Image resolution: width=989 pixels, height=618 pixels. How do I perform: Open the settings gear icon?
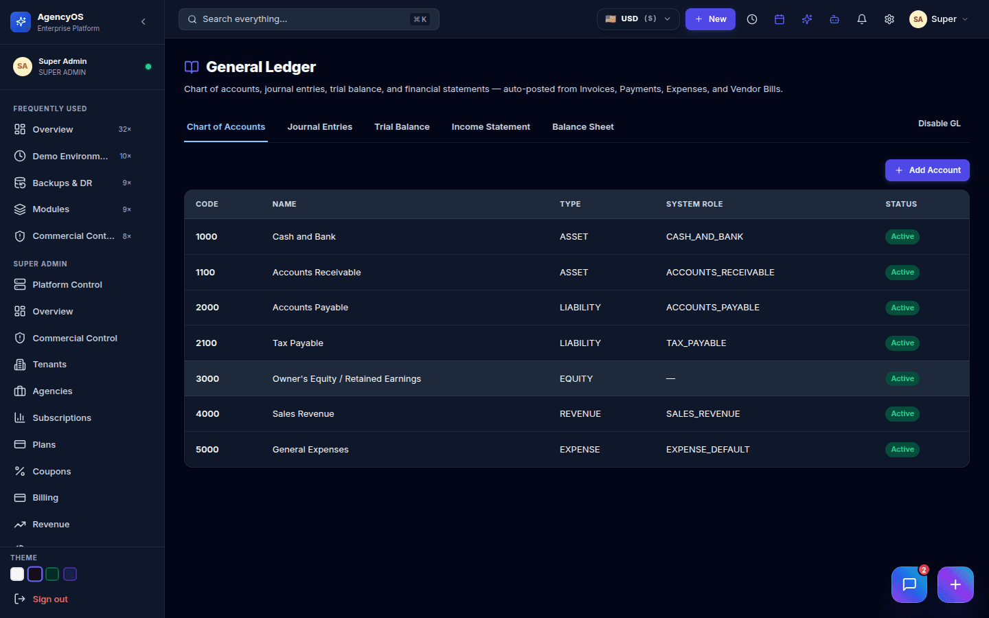pos(889,19)
